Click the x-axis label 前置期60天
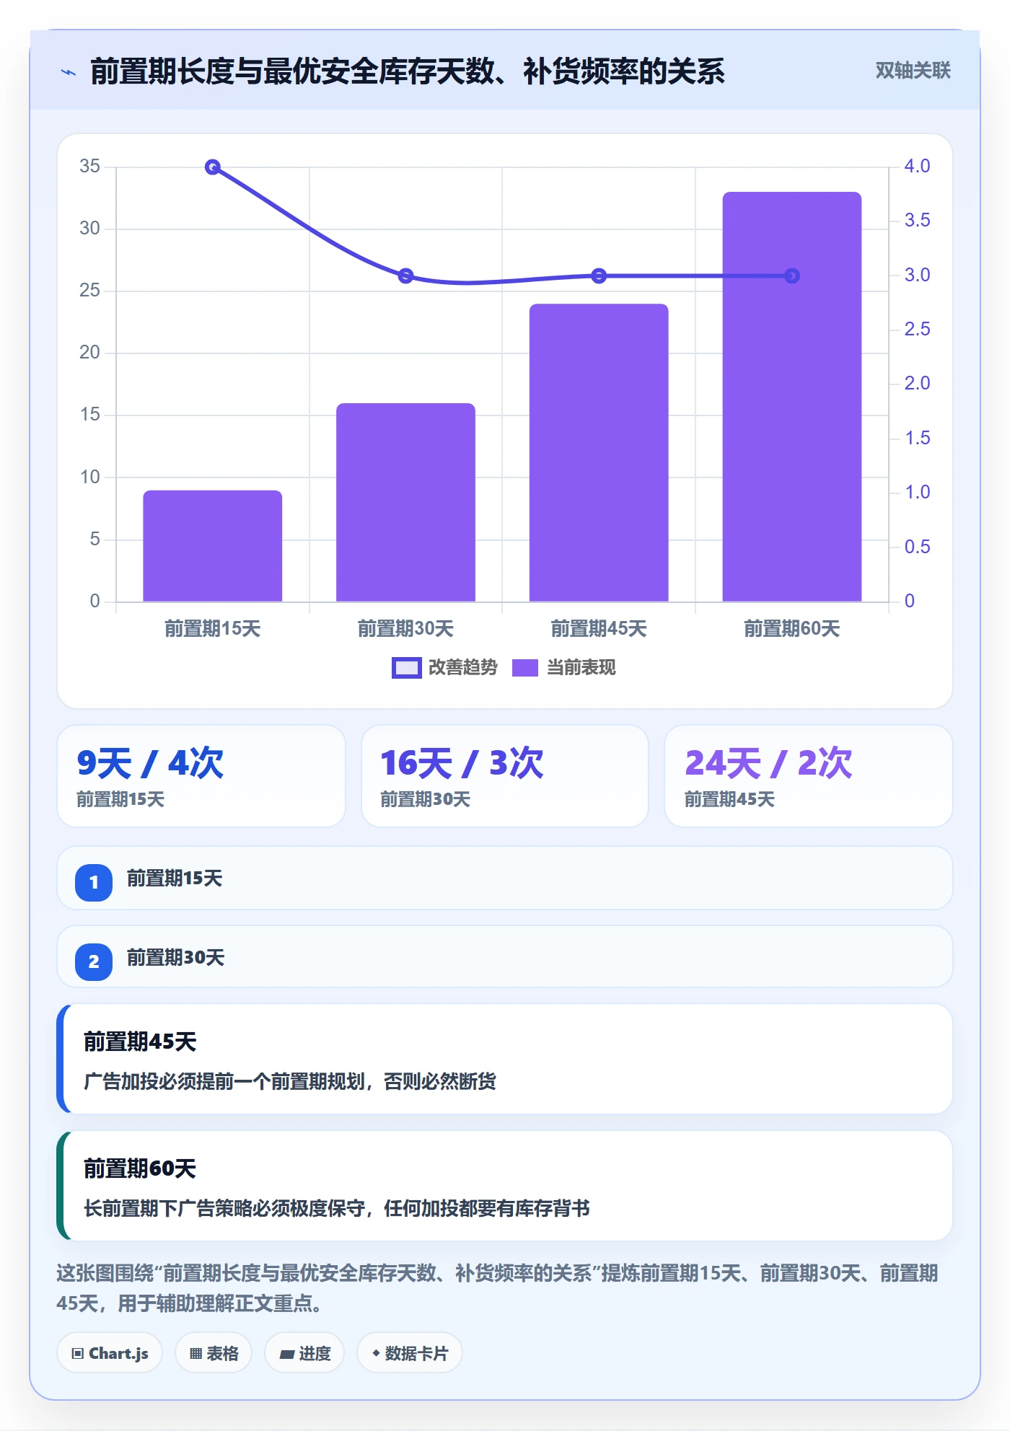This screenshot has height=1431, width=1010. point(792,629)
